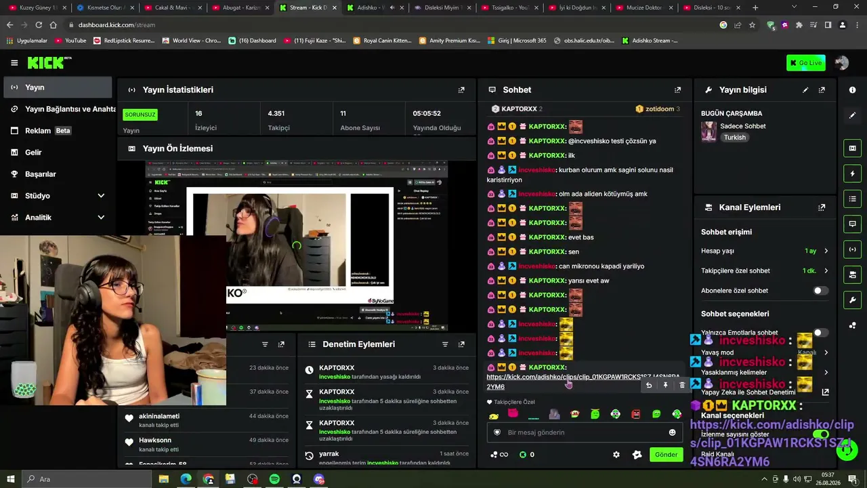Toggle Yalnızca Emotlarla sohbet switch

pyautogui.click(x=820, y=333)
